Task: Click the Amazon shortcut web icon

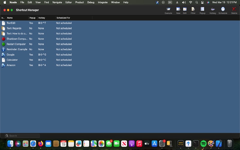Action: click(3, 65)
